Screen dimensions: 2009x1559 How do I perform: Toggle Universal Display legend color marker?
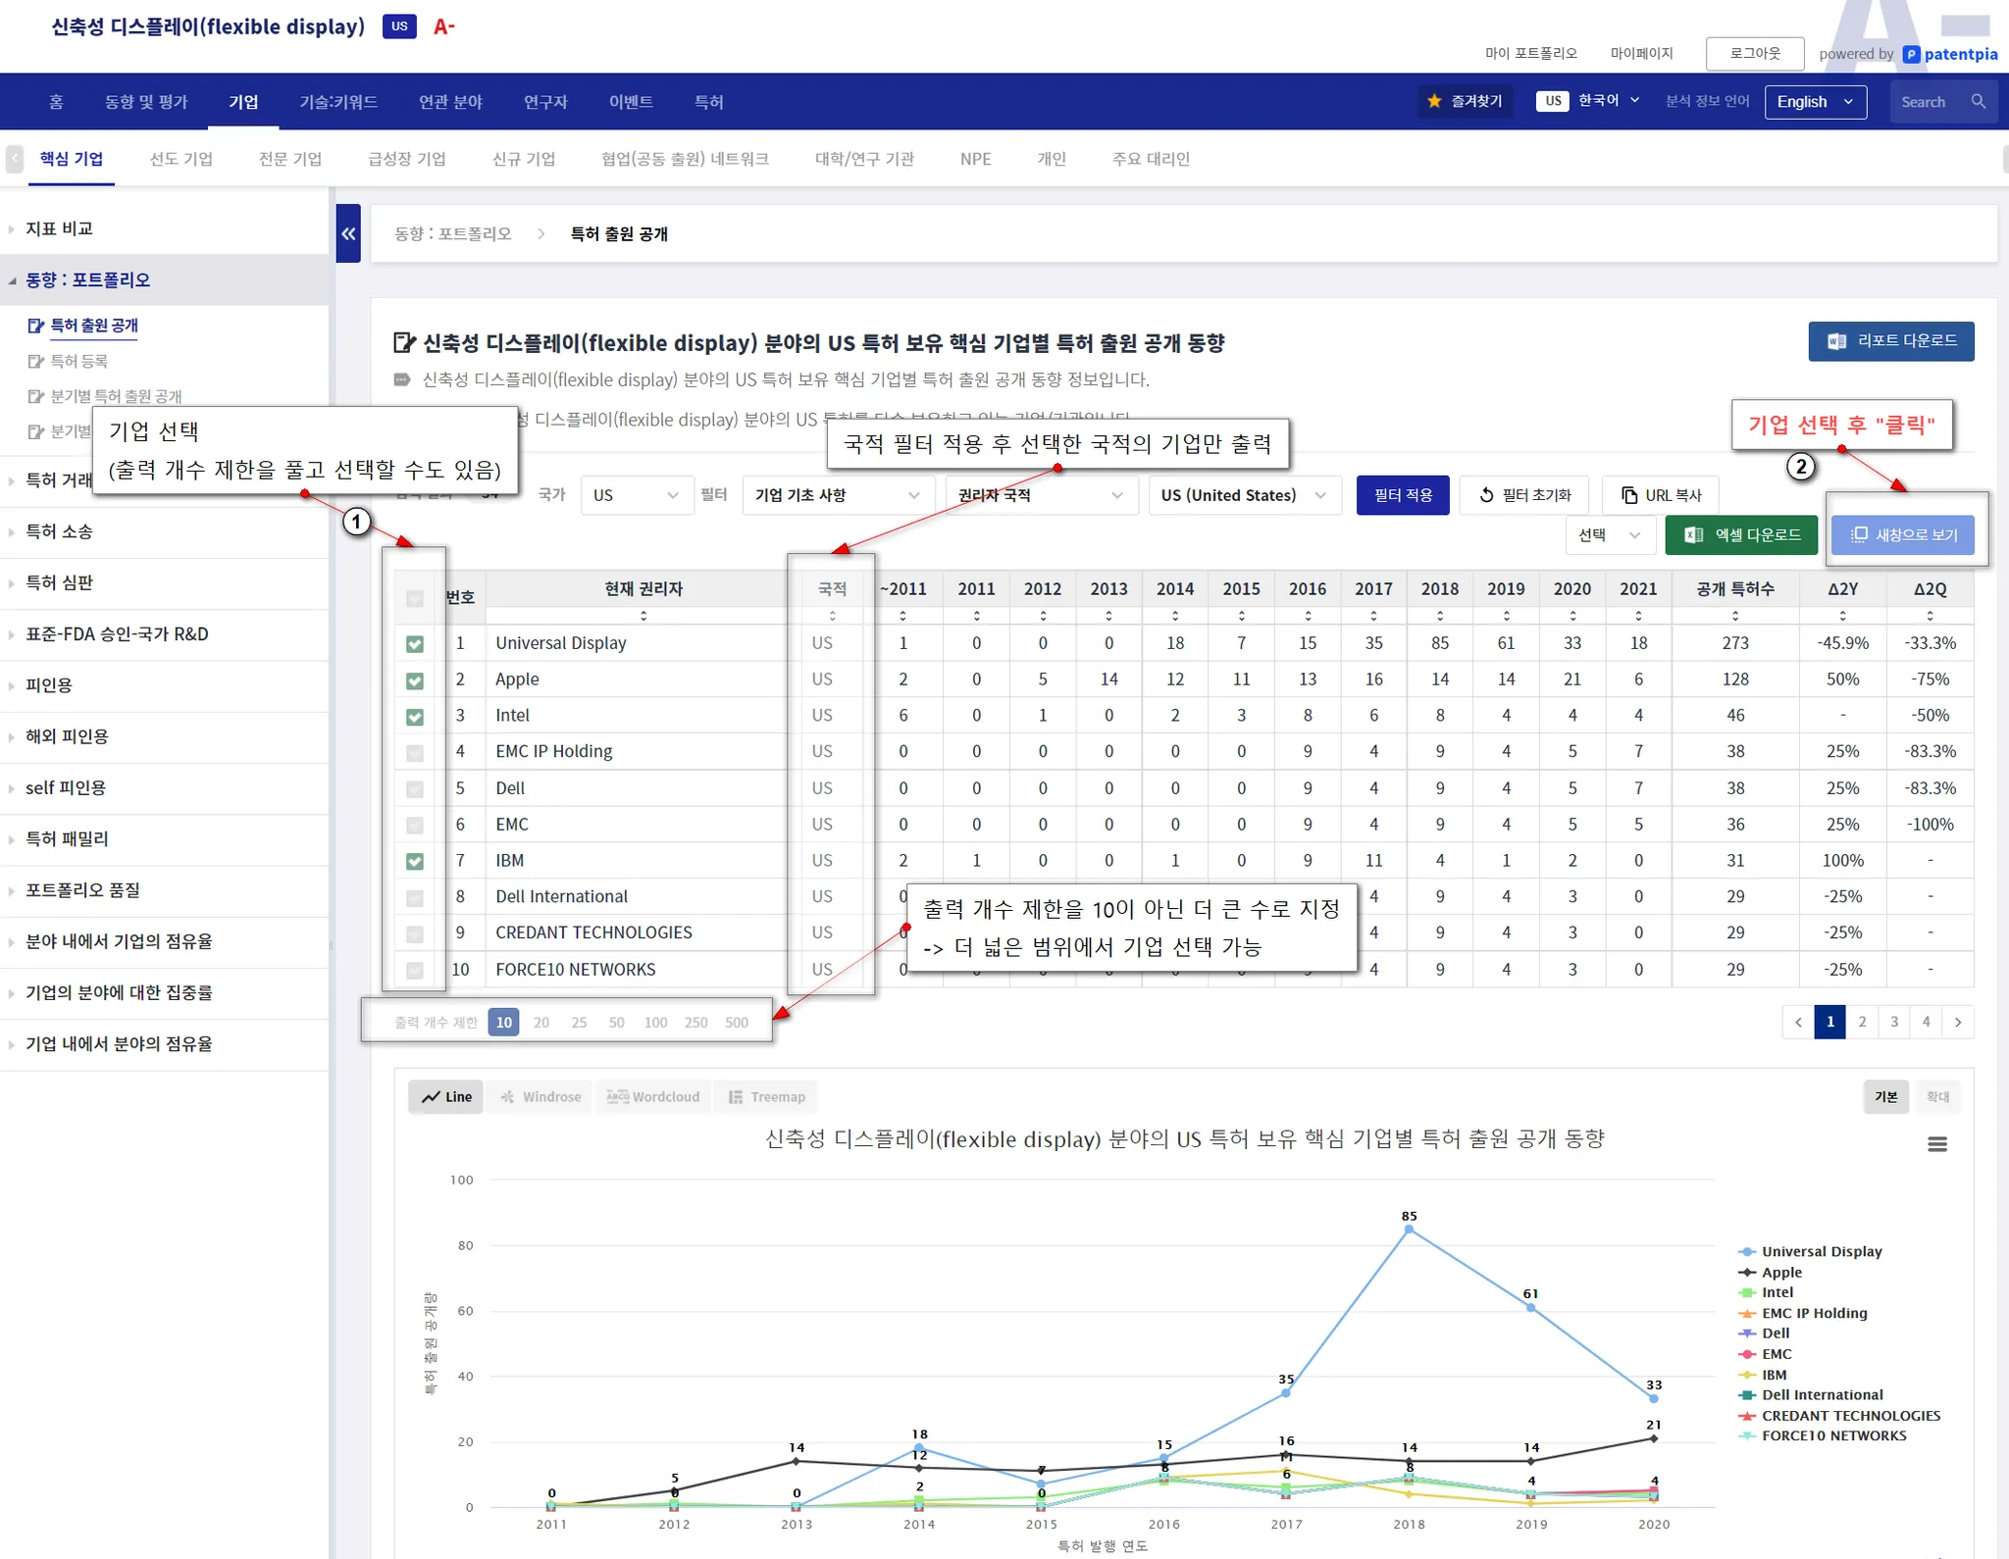pos(1747,1252)
